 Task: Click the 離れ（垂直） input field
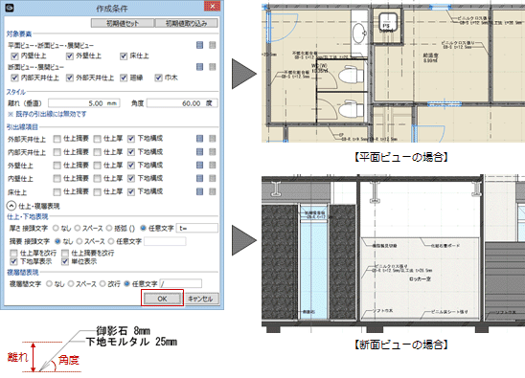[84, 103]
